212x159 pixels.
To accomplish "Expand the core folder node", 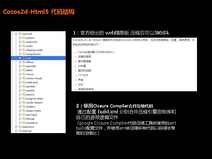I will [20, 58].
